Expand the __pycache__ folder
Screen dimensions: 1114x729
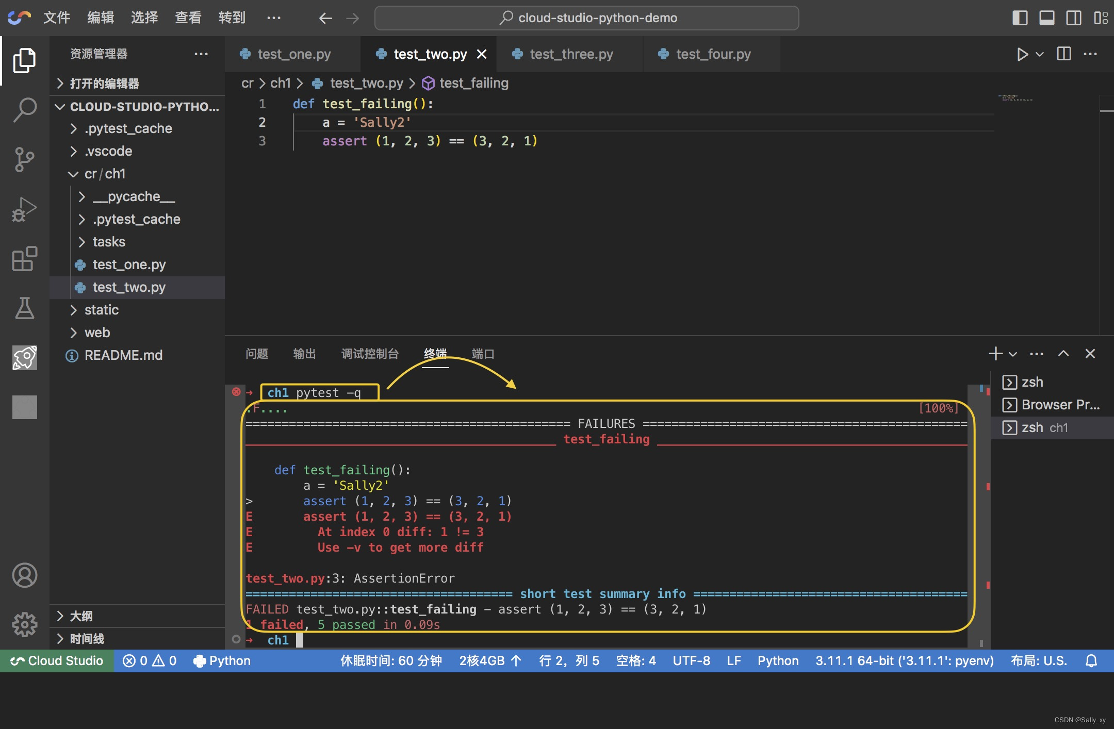click(137, 196)
